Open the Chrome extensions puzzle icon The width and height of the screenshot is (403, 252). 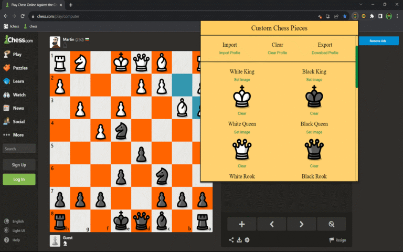372,16
